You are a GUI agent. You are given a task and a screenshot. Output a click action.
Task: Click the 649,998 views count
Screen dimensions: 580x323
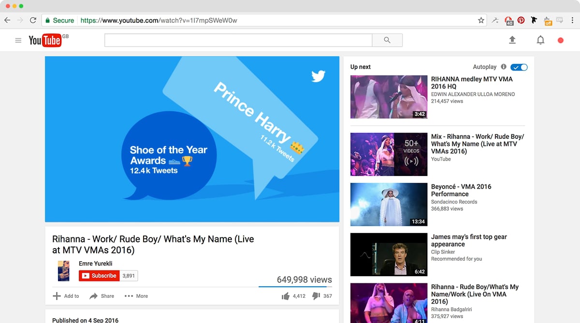(x=304, y=279)
